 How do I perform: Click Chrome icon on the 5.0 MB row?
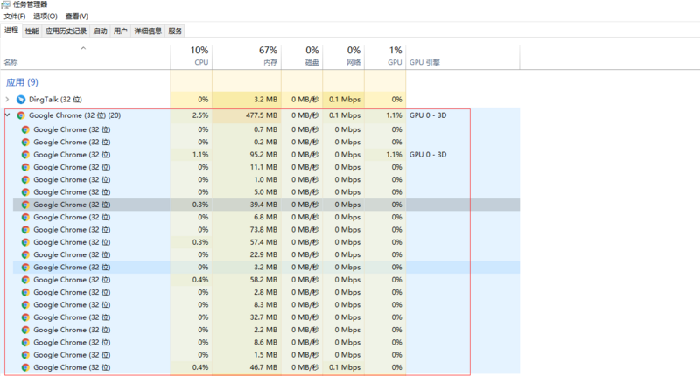(x=25, y=192)
